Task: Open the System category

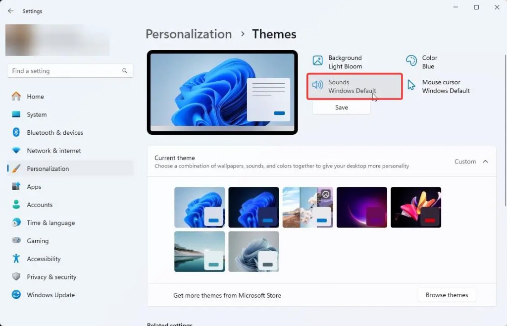Action: (x=70, y=114)
